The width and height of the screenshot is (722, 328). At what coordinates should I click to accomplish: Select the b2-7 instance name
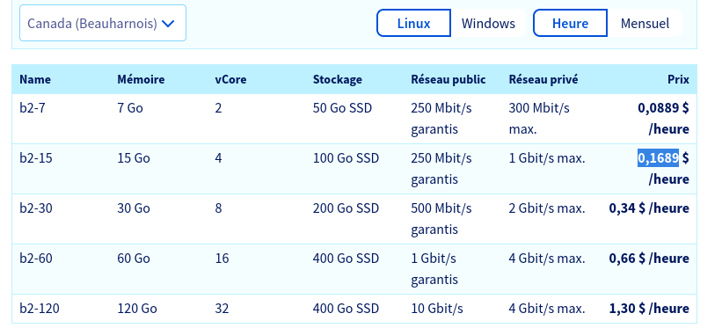click(x=33, y=108)
